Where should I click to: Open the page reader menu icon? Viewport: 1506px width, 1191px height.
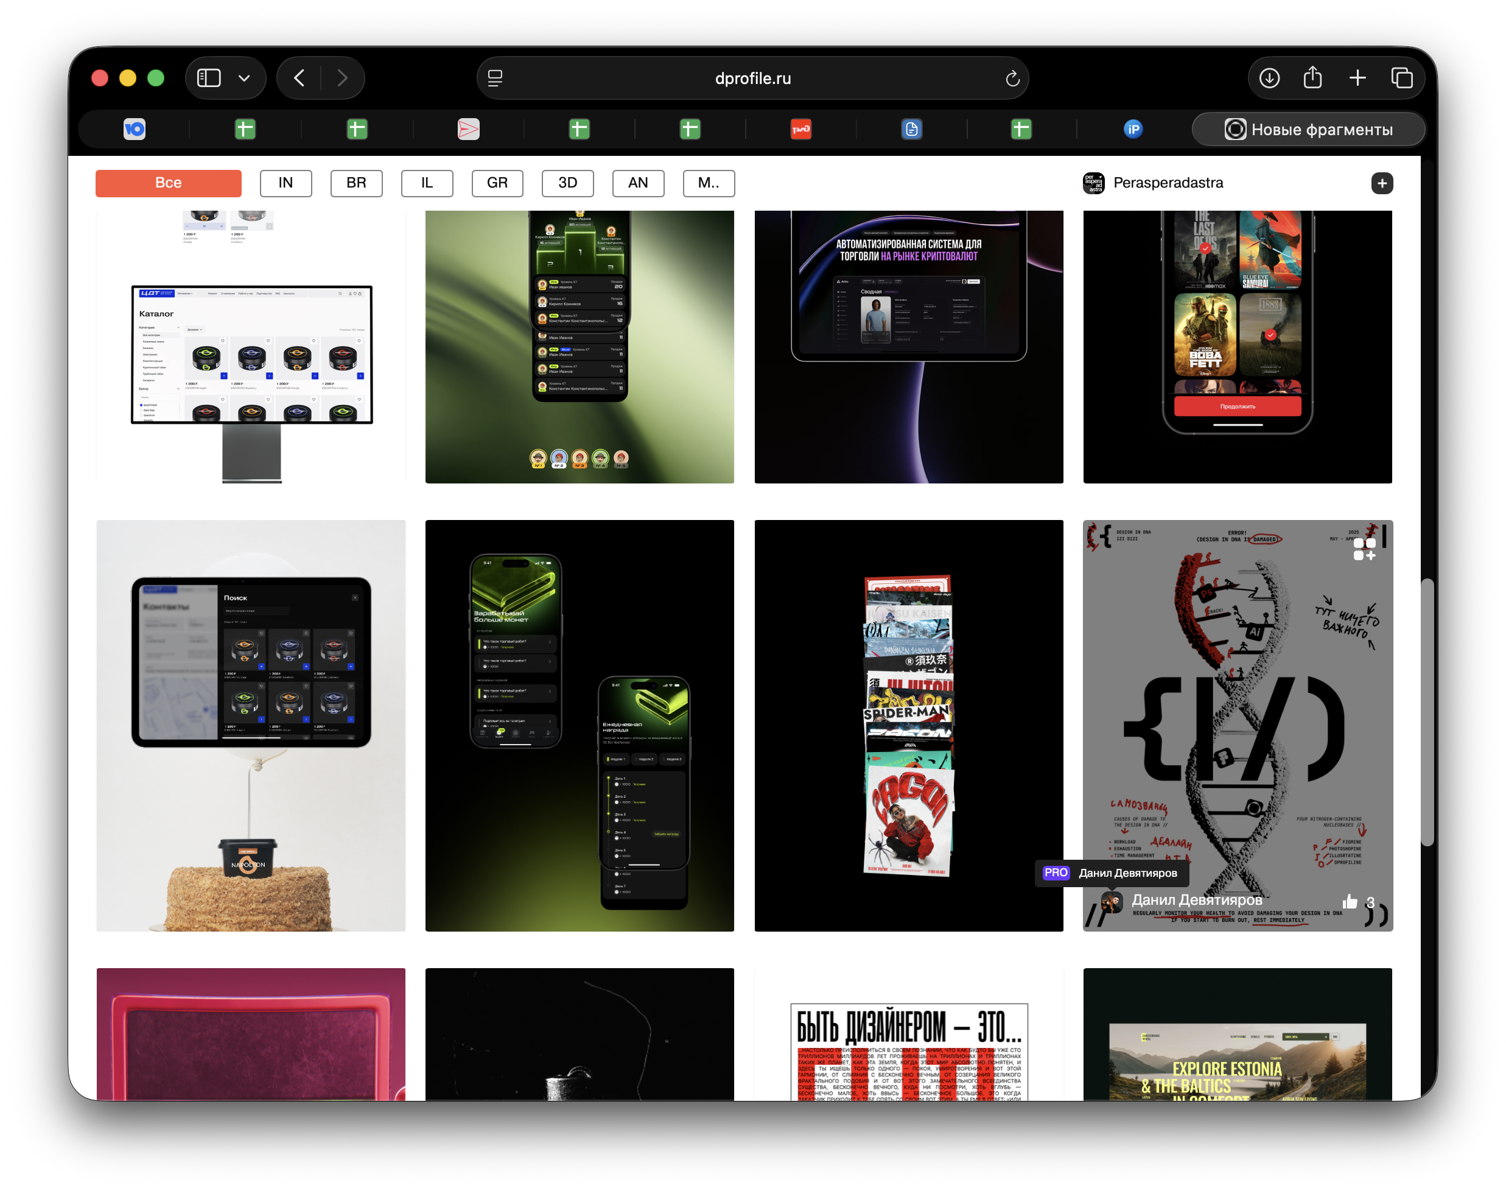[495, 78]
